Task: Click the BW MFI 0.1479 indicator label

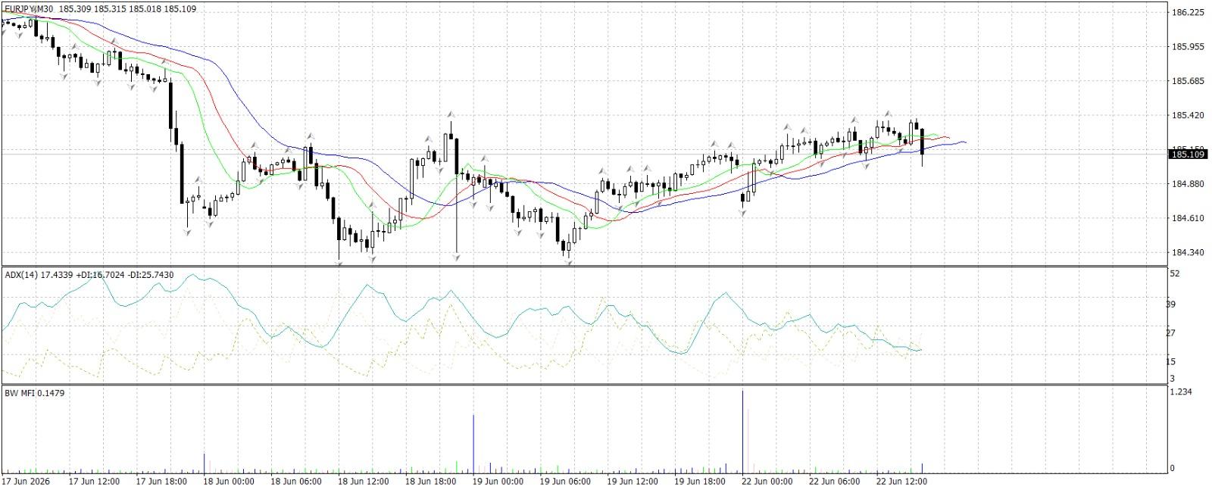Action: tap(35, 393)
